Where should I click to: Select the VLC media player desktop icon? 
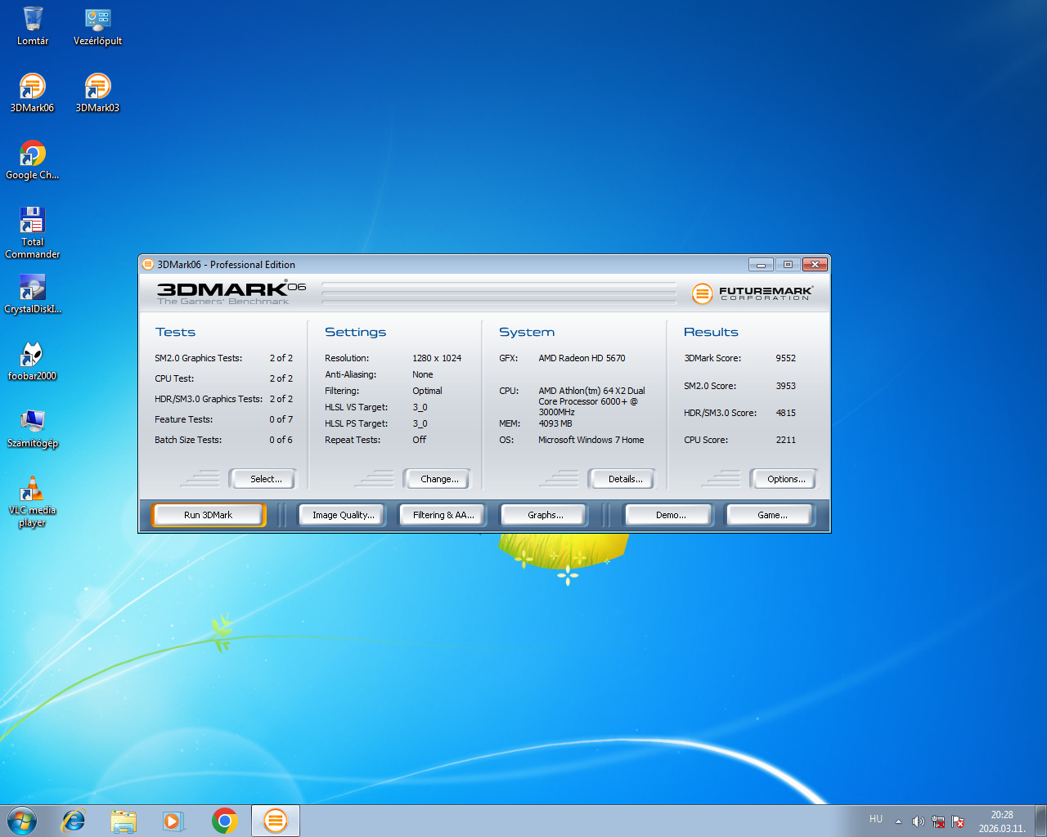point(33,501)
